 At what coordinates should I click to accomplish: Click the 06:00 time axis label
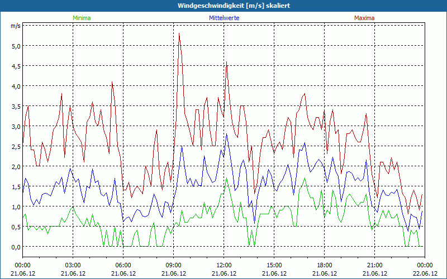pyautogui.click(x=123, y=266)
